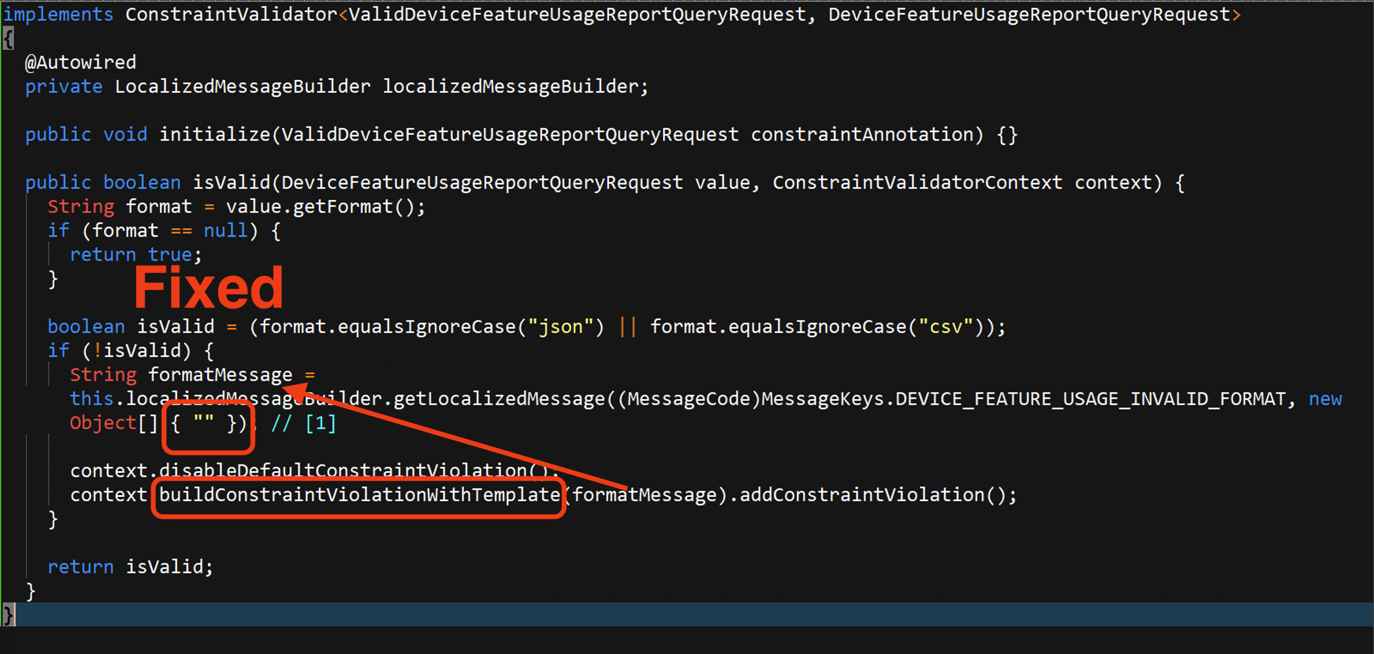Click the 'null' keyword in the if condition
1374x654 pixels.
point(225,231)
